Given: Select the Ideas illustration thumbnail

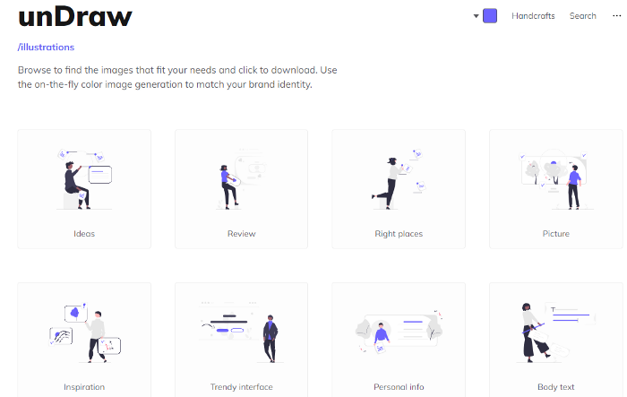Looking at the screenshot, I should point(84,179).
